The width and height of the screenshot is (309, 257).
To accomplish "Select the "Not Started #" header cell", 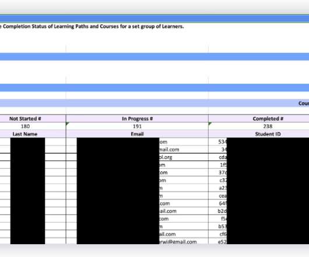I will (x=33, y=119).
